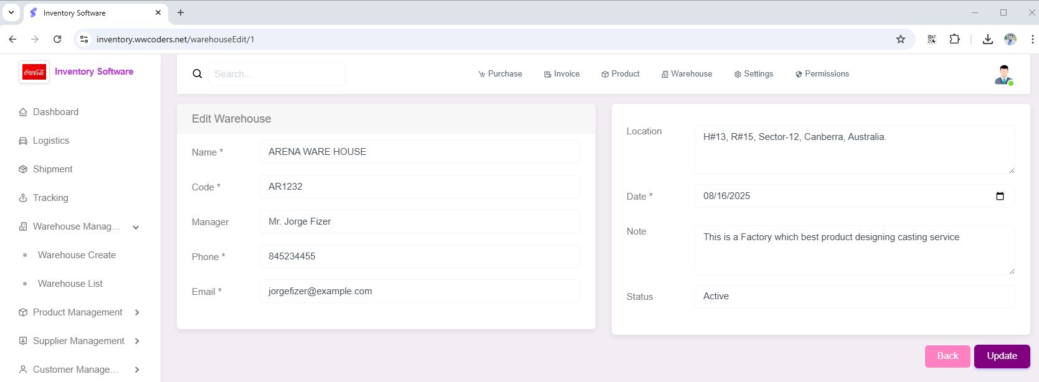Open the Permissions top menu

pyautogui.click(x=822, y=74)
